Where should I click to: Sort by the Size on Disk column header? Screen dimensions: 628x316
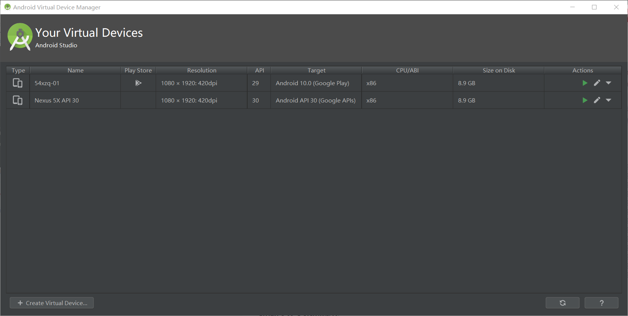click(x=499, y=70)
